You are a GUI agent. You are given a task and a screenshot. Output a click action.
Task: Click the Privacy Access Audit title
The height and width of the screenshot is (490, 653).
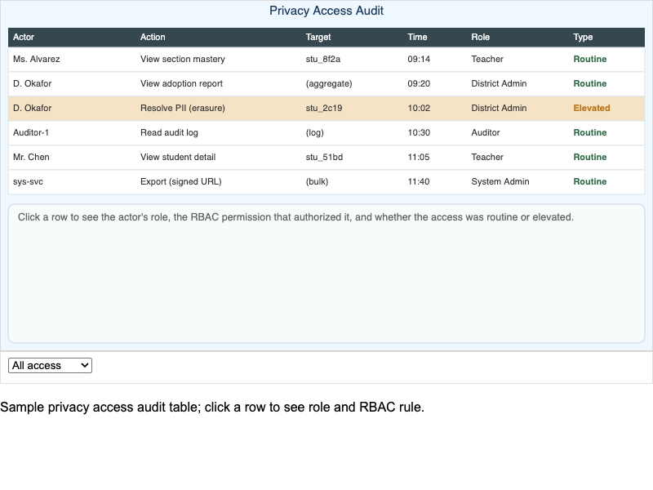point(326,11)
